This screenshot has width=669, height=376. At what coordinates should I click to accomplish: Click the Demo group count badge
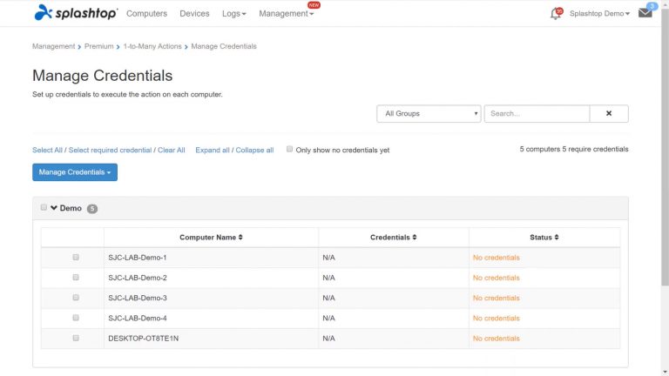click(92, 209)
